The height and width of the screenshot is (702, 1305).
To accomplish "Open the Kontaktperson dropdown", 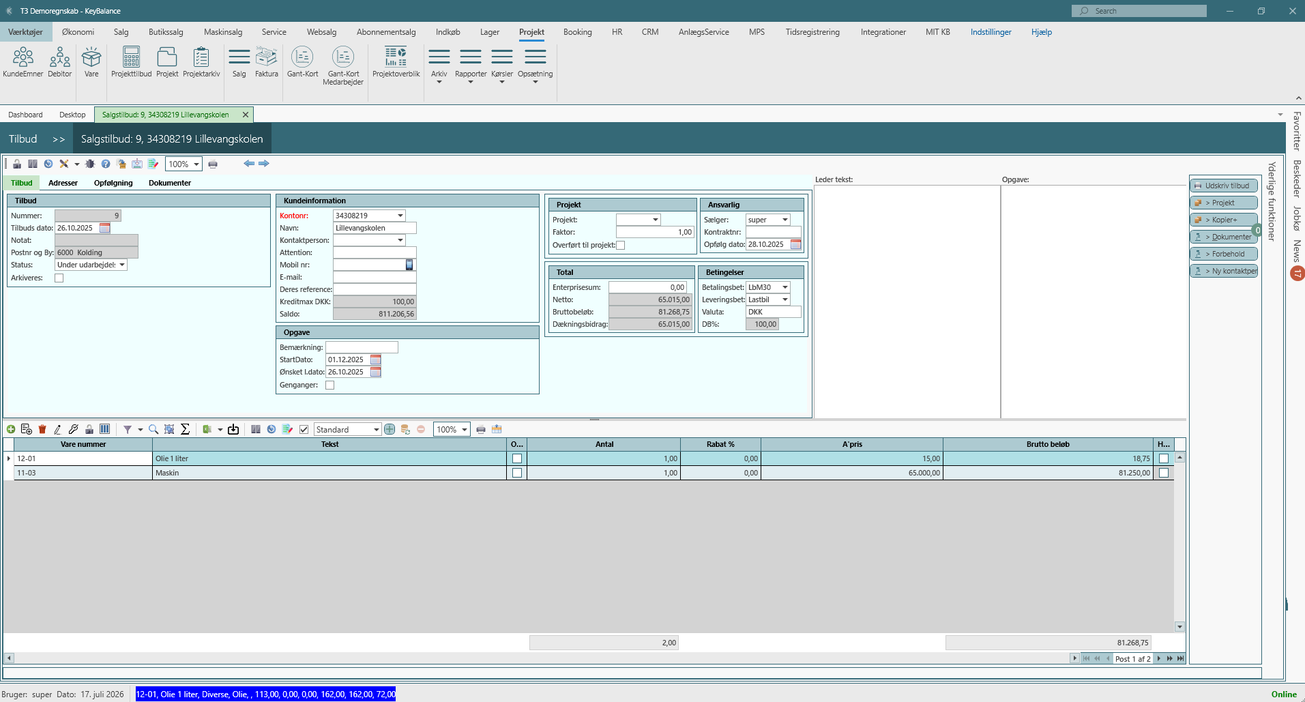I will coord(400,240).
